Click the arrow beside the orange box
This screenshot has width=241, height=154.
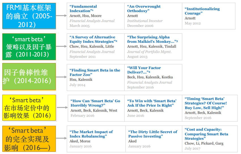pos(61,138)
